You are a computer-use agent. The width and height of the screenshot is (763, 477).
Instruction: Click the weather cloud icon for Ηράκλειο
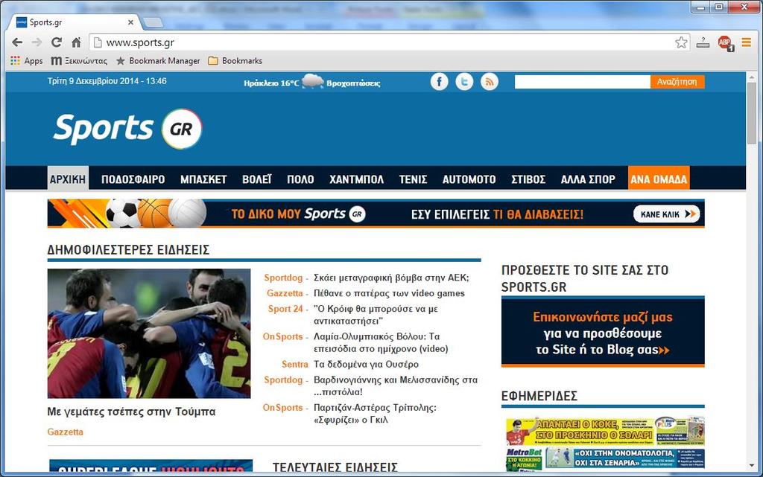312,81
